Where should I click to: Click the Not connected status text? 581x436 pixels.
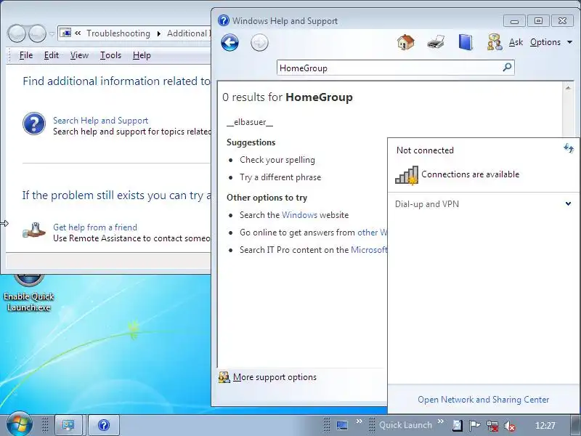click(x=425, y=150)
